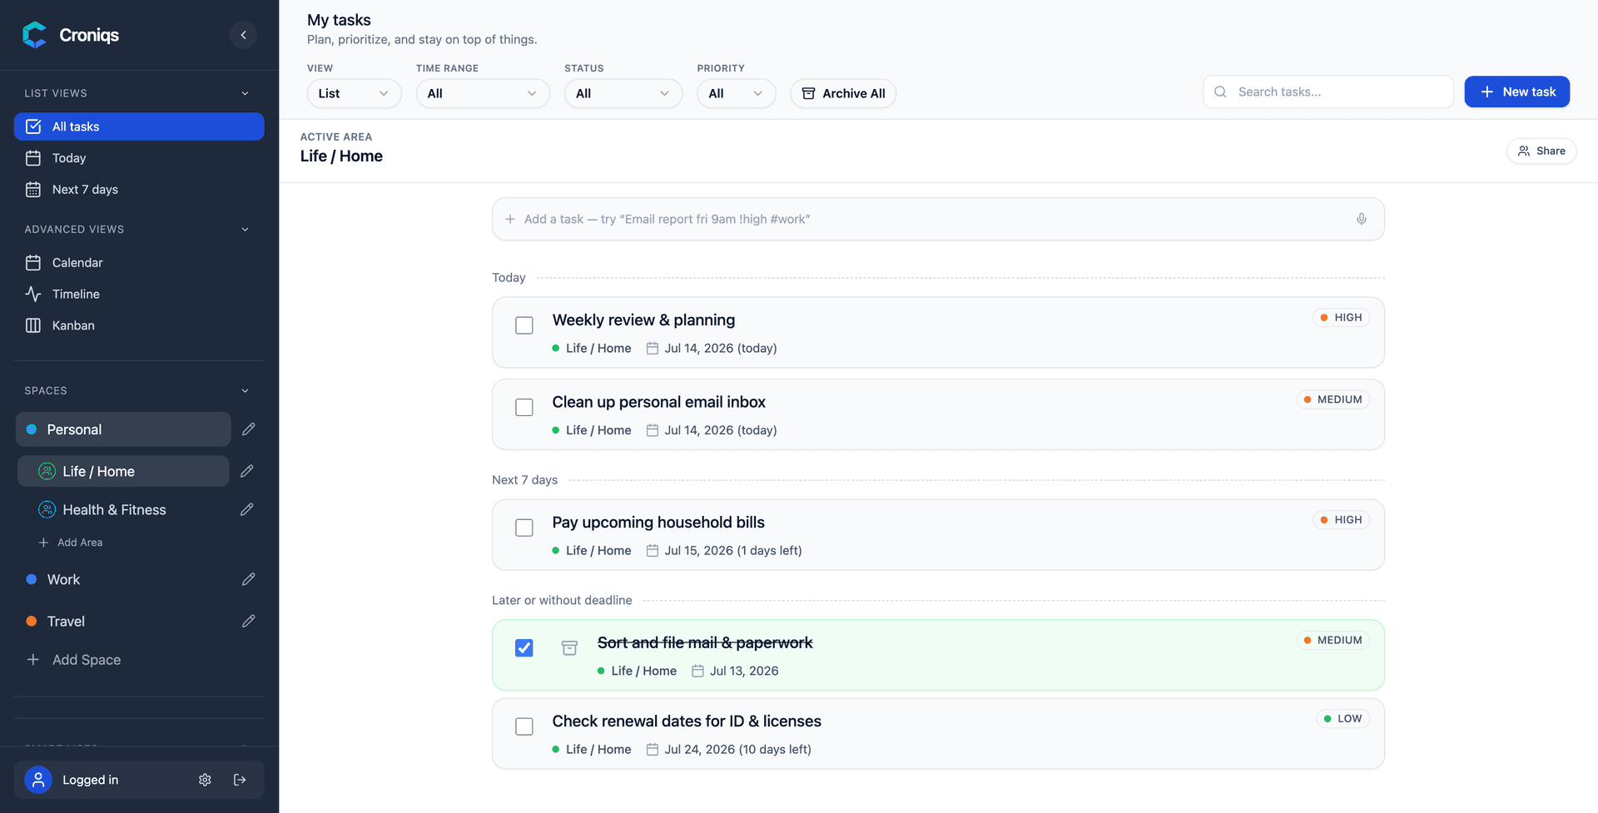Screen dimensions: 1598x813
Task: Select All tasks in the sidebar
Action: click(139, 126)
